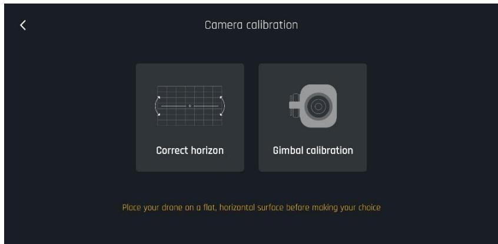Go back using the left chevron arrow
This screenshot has height=244, width=498.
tap(23, 25)
